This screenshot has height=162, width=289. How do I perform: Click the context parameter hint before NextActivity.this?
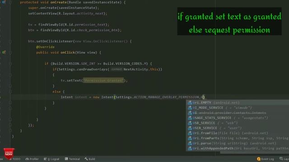point(117,69)
